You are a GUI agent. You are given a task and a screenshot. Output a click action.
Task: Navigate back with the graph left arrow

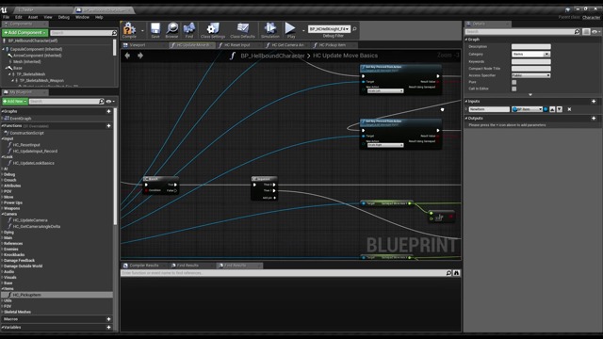pyautogui.click(x=127, y=56)
